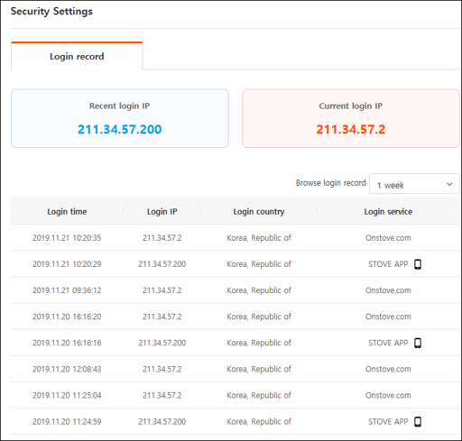This screenshot has width=462, height=441.
Task: Click the mobile icon on the 11:24:59 login row
Action: point(418,422)
